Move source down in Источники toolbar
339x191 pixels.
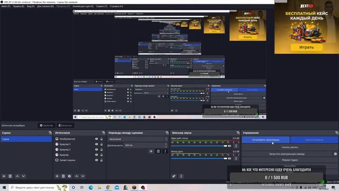[83, 176]
